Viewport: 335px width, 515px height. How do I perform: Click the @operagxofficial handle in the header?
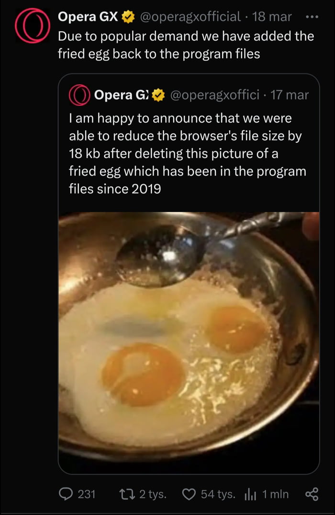pos(190,17)
